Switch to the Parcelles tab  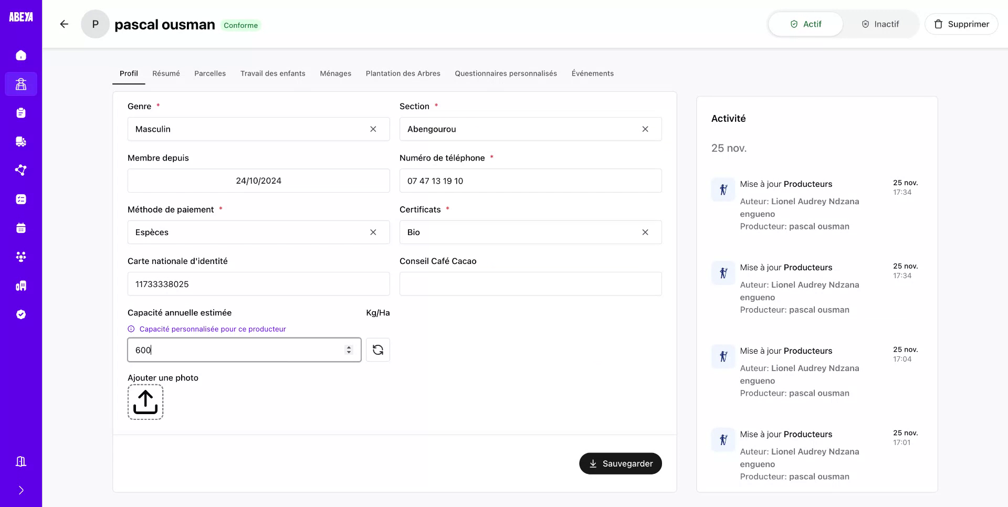pos(210,73)
